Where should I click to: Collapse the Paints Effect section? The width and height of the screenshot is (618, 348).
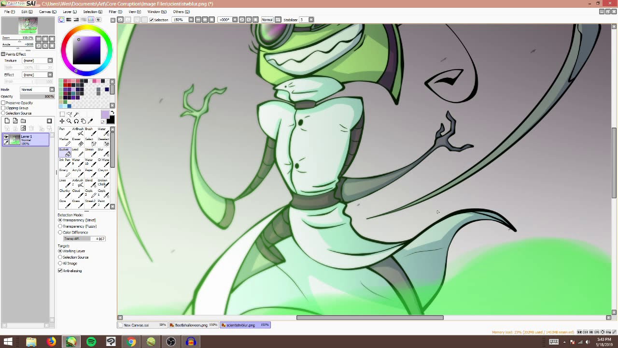(x=3, y=54)
